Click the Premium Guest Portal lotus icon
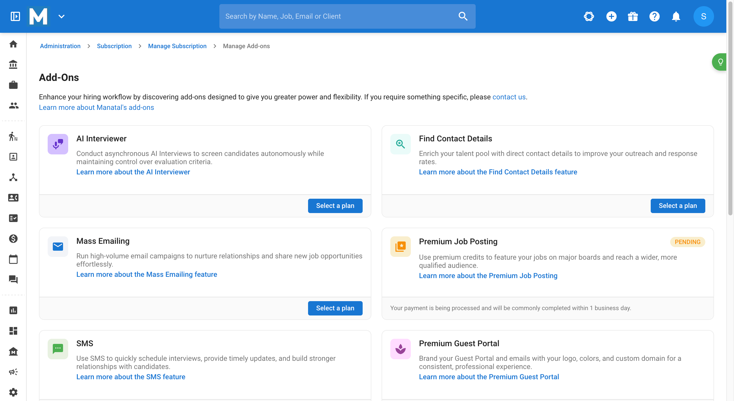 (401, 349)
